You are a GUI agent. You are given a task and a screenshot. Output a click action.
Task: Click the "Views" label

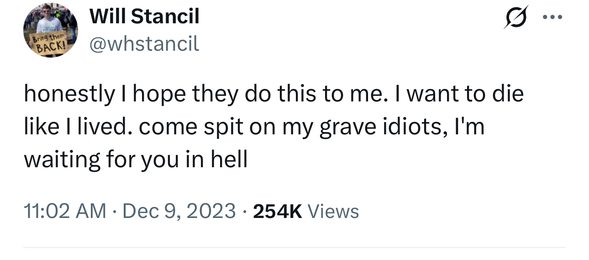point(333,211)
